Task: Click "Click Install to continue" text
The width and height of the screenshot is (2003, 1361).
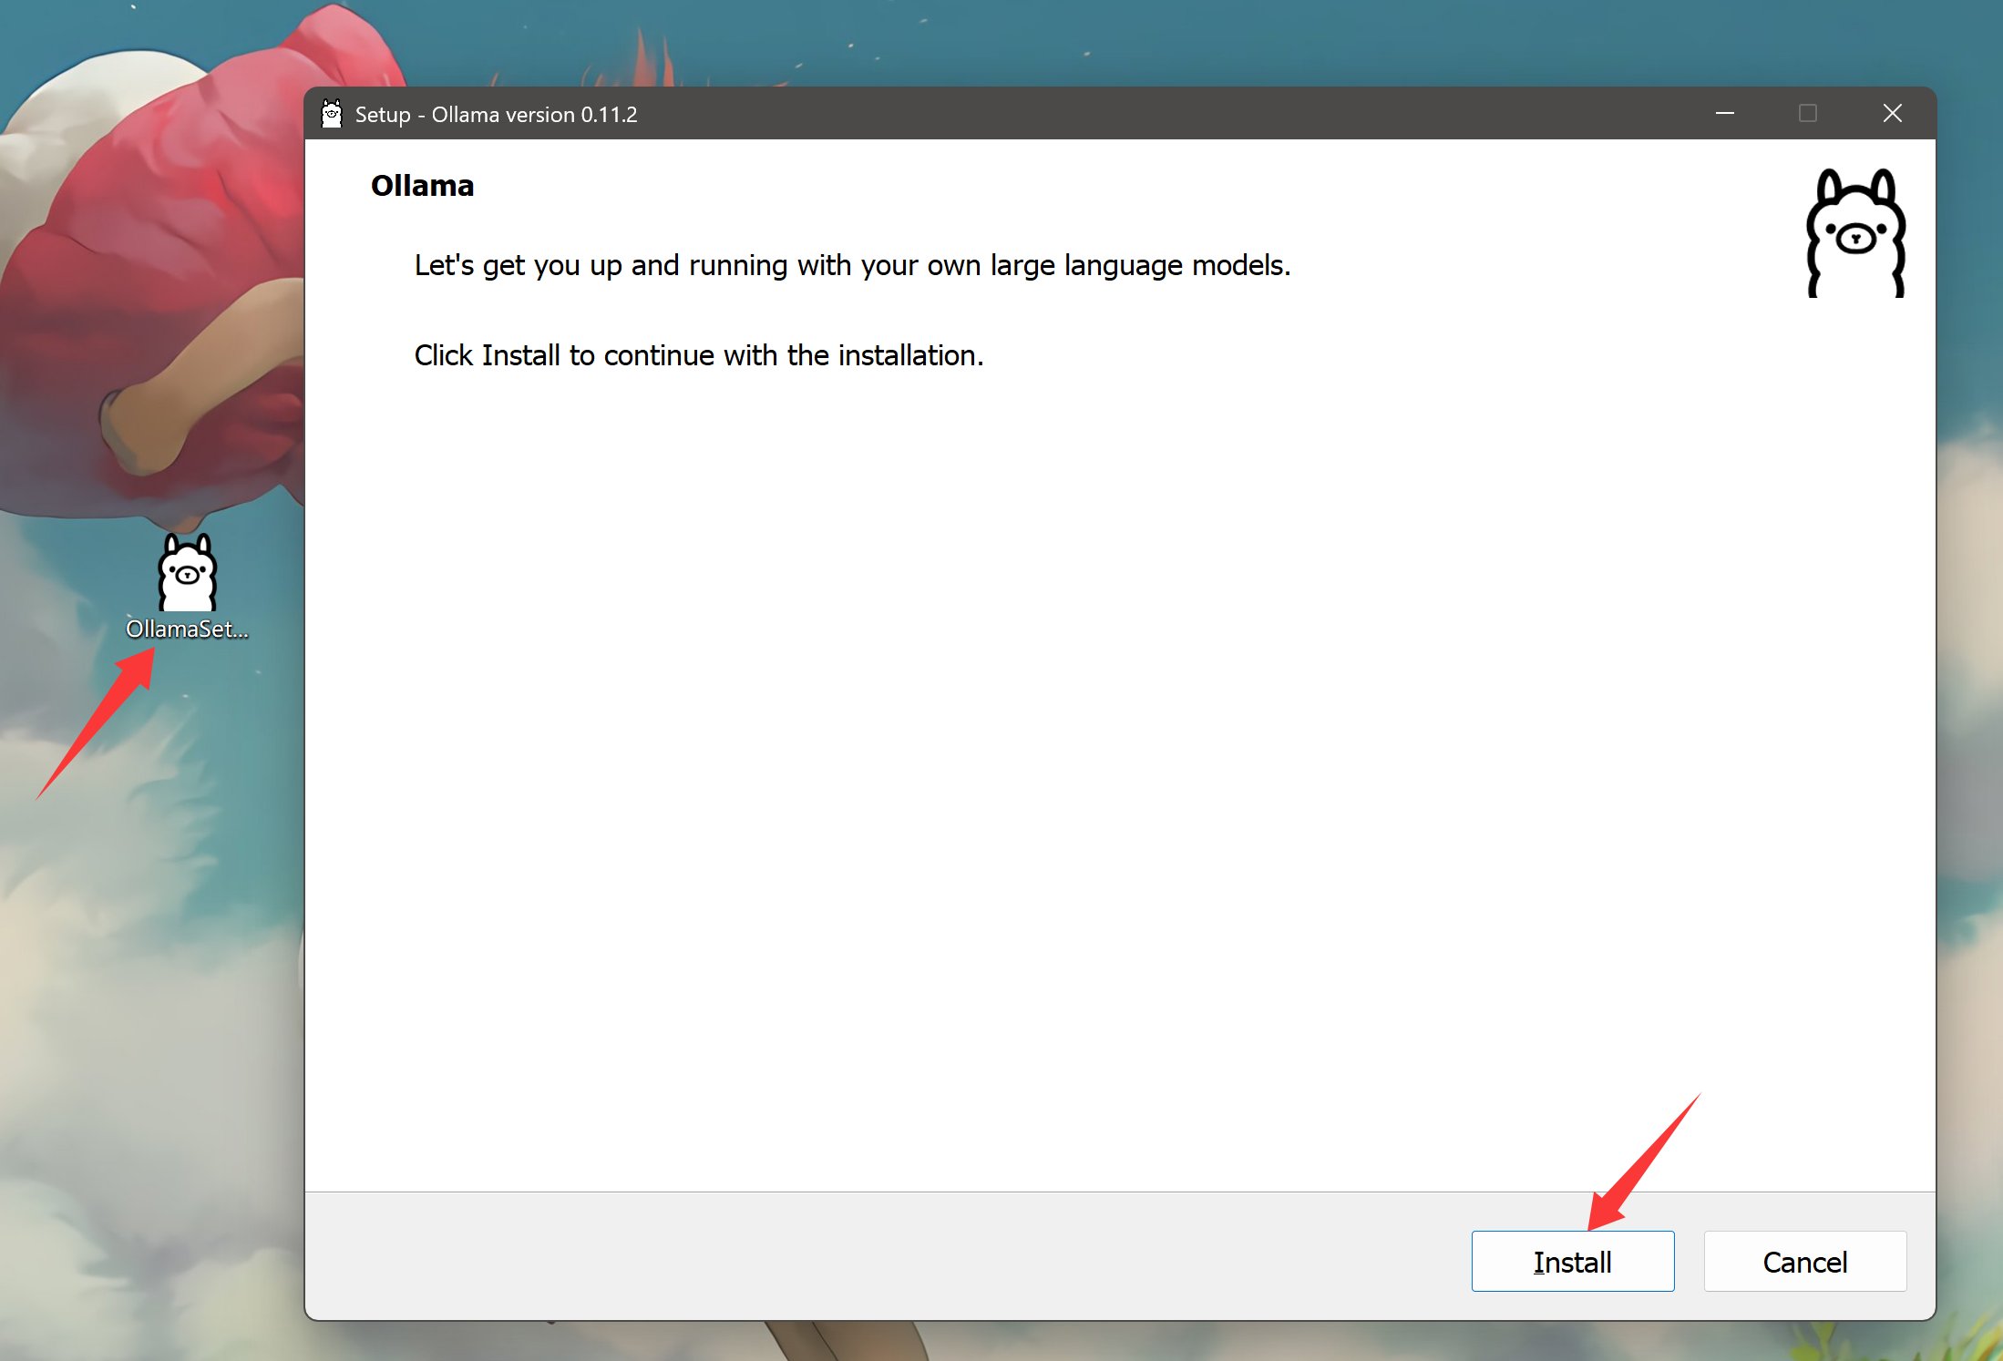Action: pyautogui.click(x=699, y=355)
